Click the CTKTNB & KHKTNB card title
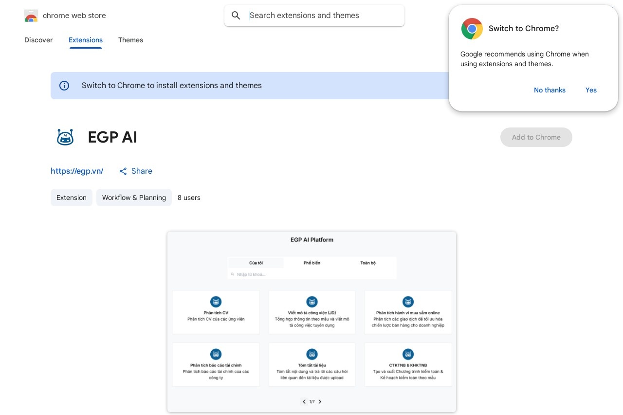The width and height of the screenshot is (623, 415). tap(408, 365)
